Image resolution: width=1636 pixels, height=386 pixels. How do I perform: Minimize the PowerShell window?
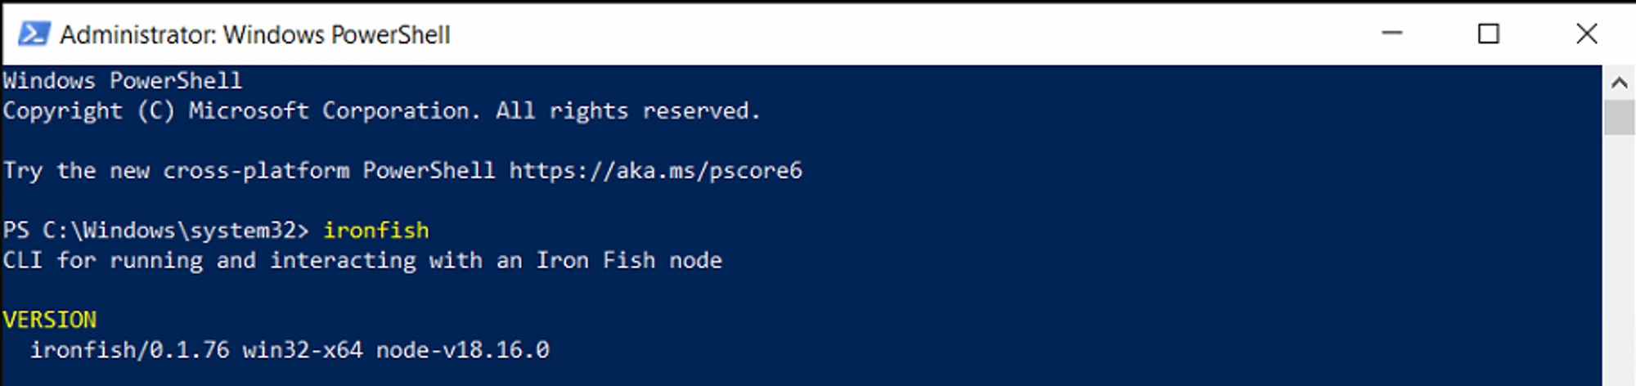pyautogui.click(x=1391, y=34)
